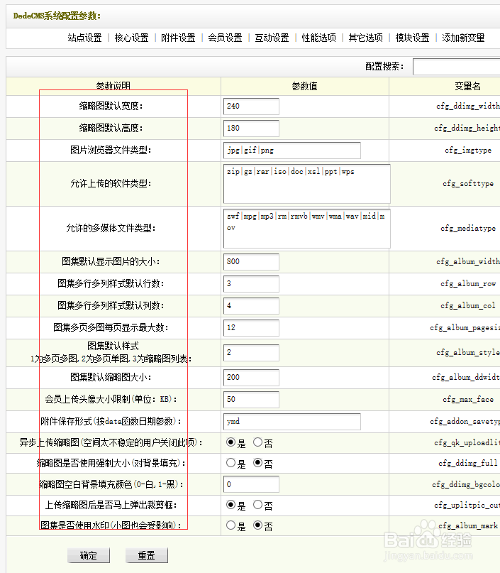This screenshot has height=573, width=500.
Task: Click the thumbnail background color field showing 0
Action: (x=251, y=484)
